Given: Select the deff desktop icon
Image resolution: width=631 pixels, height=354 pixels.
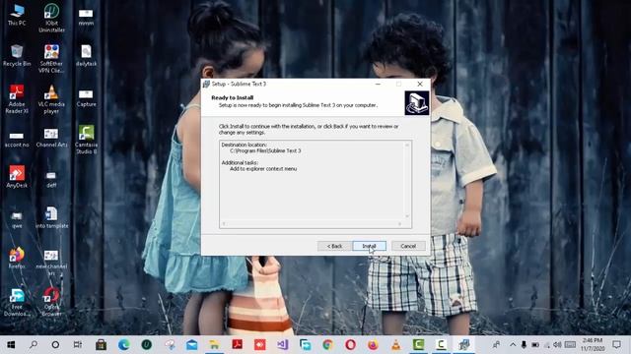Looking at the screenshot, I should tap(51, 179).
